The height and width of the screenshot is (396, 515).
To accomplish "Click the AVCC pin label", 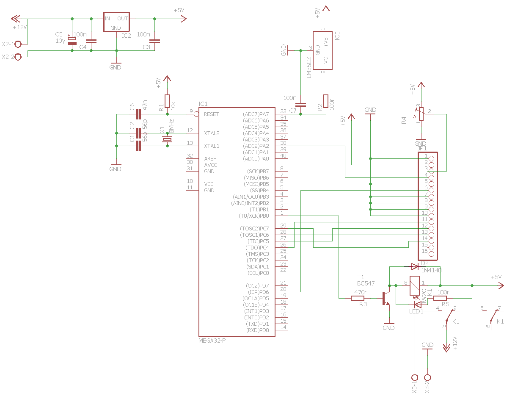I will click(x=210, y=165).
